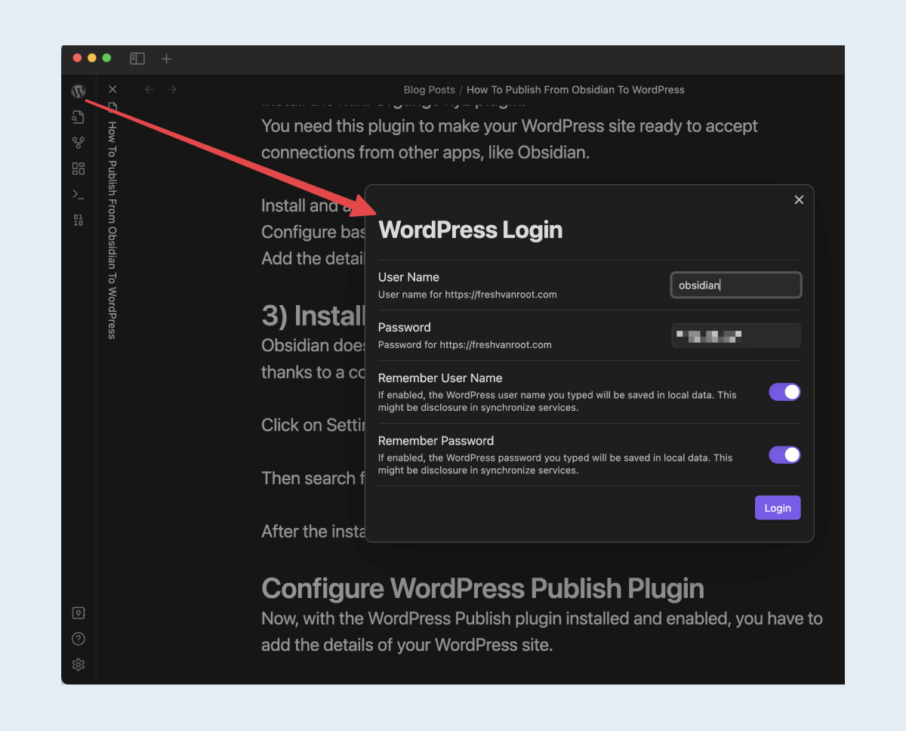Click the Password input field
The image size is (906, 731).
tap(736, 335)
